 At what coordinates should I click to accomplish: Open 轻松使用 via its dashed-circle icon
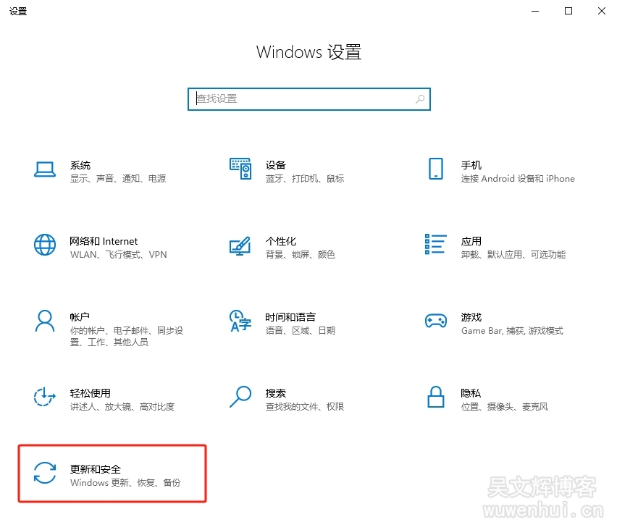45,397
